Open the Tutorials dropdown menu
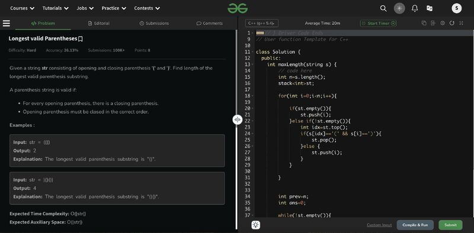Image resolution: width=474 pixels, height=233 pixels. coord(55,8)
